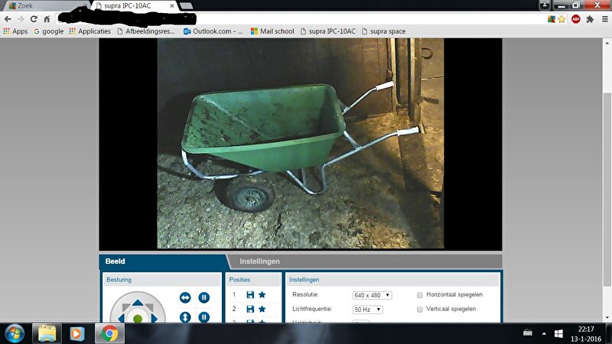The height and width of the screenshot is (344, 612).
Task: Open Apps bookmark
Action: click(15, 31)
